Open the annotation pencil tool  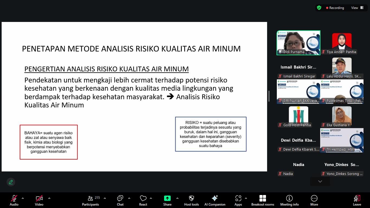click(x=11, y=182)
